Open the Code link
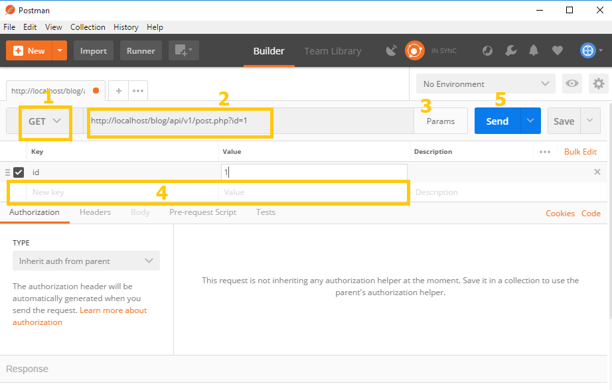 [x=591, y=214]
